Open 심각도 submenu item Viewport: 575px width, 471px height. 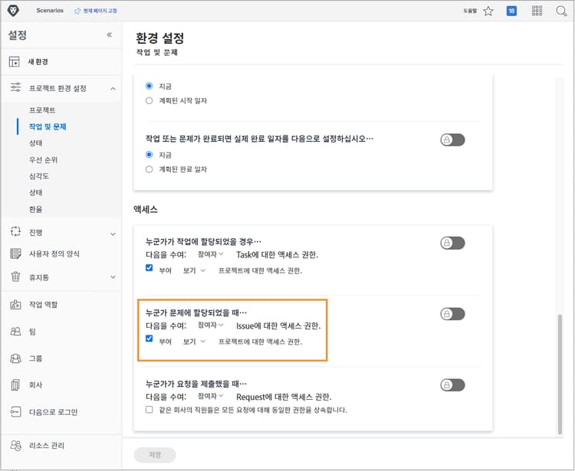click(x=39, y=176)
